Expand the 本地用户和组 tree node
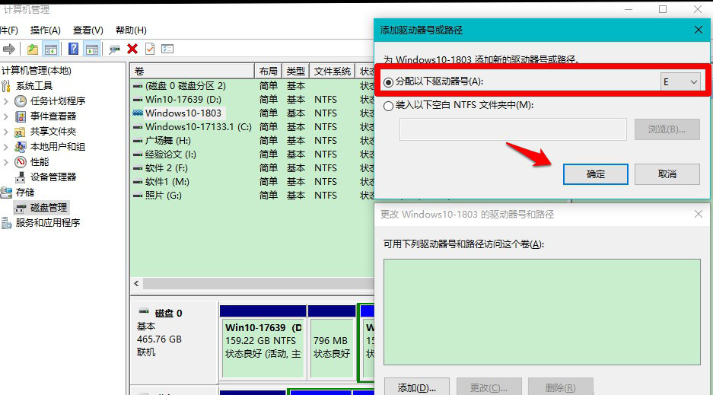Viewport: 713px width, 395px height. (7, 147)
